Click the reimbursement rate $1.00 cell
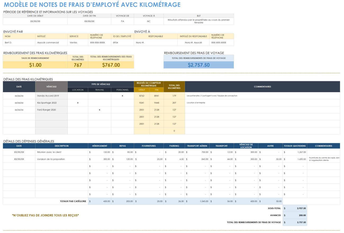The height and width of the screenshot is (233, 344). (35, 65)
